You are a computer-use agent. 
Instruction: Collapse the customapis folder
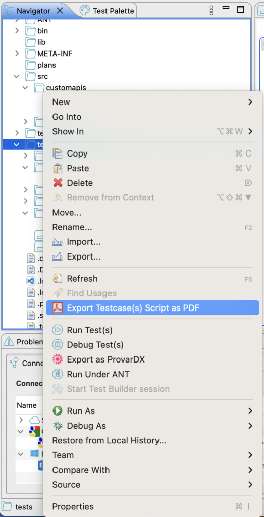(x=25, y=88)
